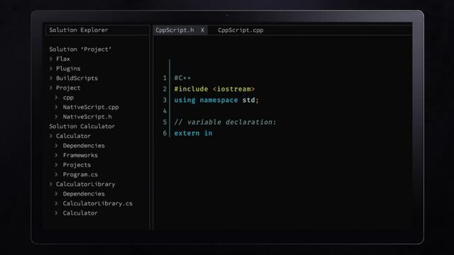Select Solution 'Project' in the tree
This screenshot has width=454, height=255.
click(x=80, y=49)
